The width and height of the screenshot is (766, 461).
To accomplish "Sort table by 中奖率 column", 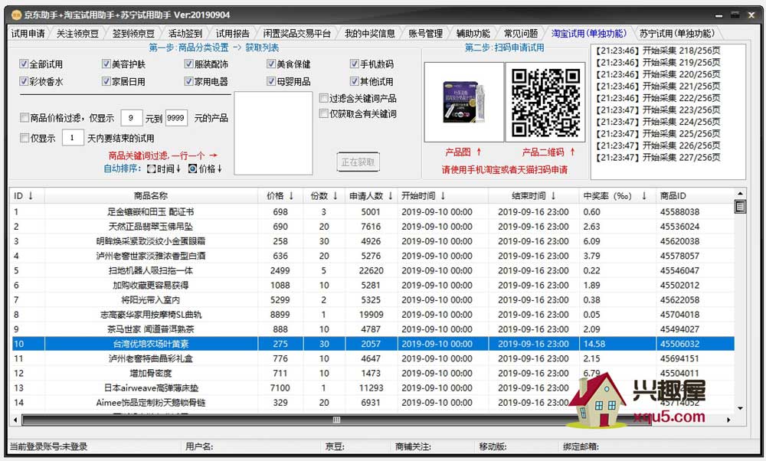I will [x=617, y=196].
